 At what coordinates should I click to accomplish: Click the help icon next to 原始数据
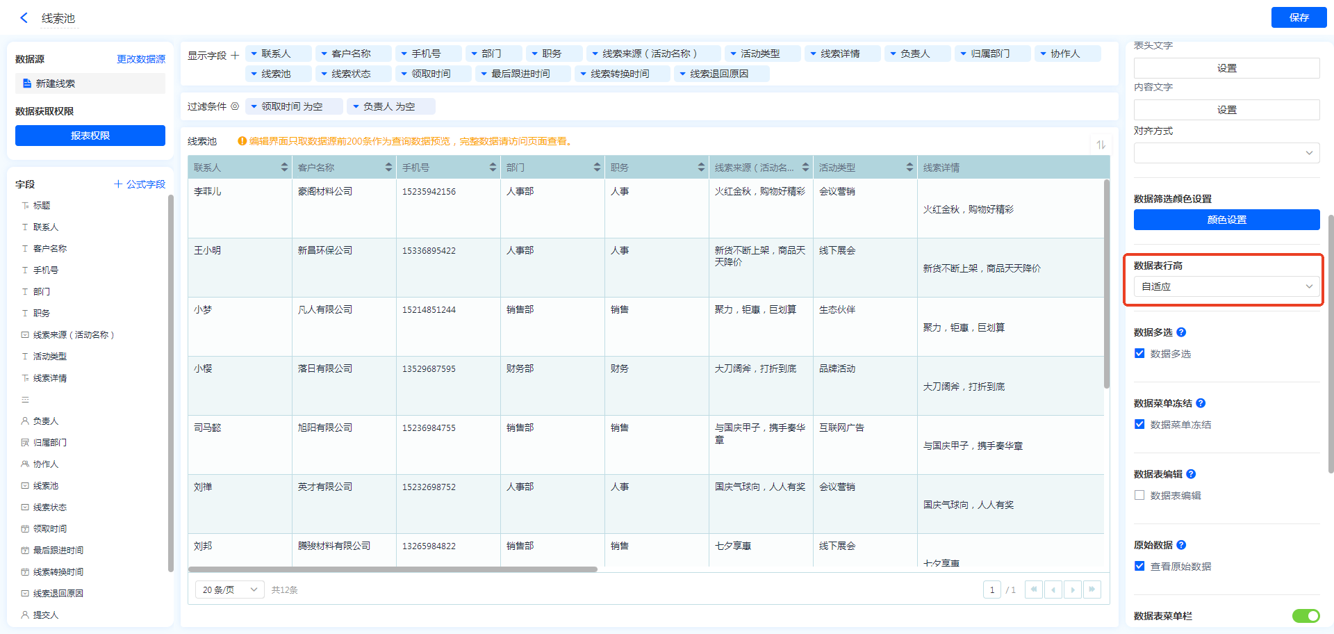point(1181,545)
